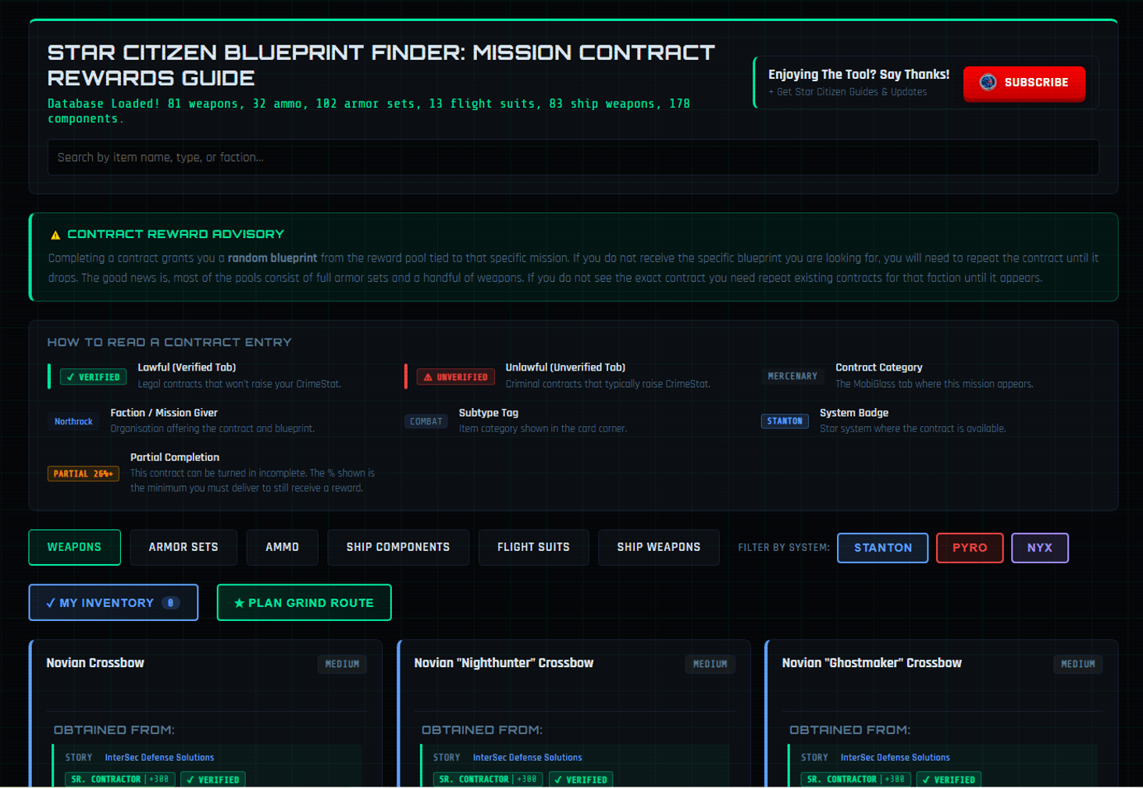1143x788 pixels.
Task: Click the 'Contract Category' legend label
Action: (x=879, y=367)
